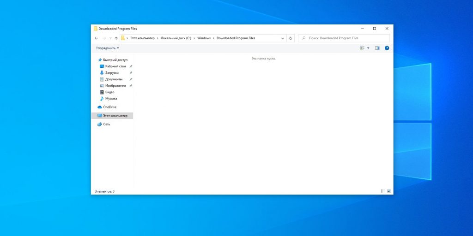
Task: Open help with the question mark icon
Action: [387, 48]
